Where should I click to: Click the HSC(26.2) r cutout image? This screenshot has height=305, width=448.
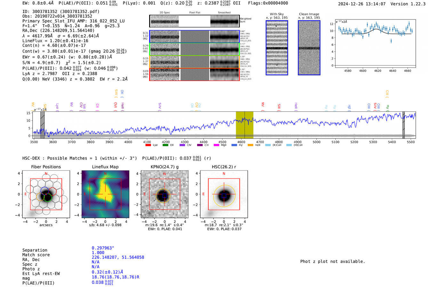[x=224, y=194]
